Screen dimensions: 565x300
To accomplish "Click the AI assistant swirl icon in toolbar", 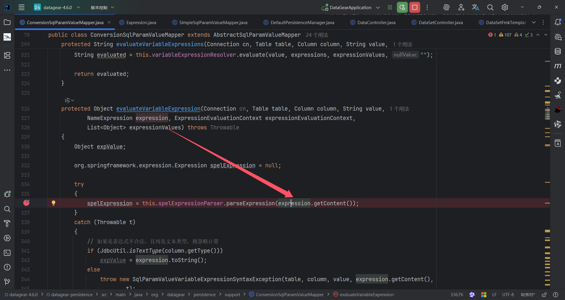I will coord(446,7).
